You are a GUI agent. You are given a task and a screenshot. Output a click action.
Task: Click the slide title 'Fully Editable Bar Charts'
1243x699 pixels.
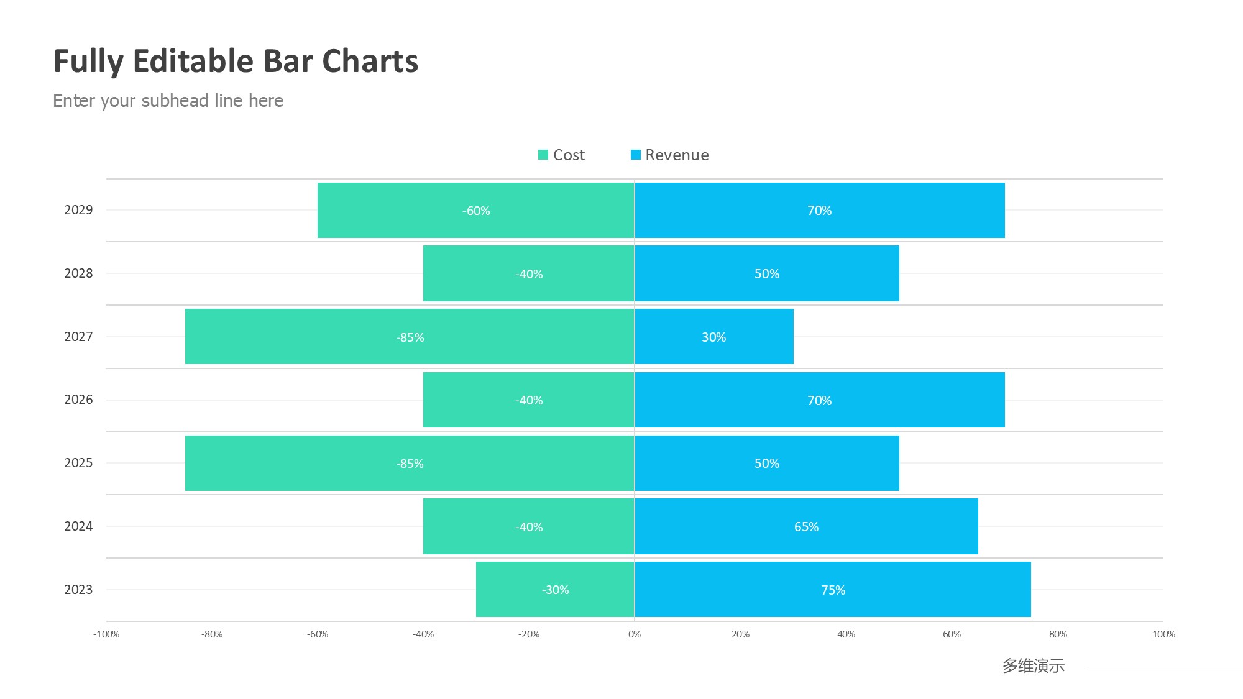click(236, 62)
